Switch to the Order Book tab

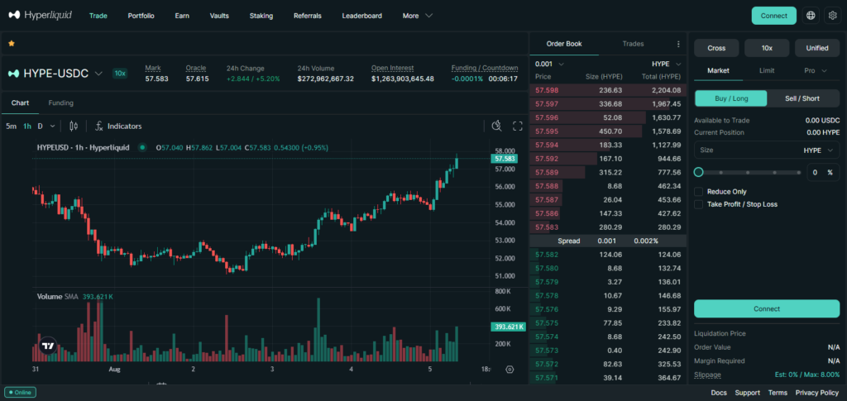[x=564, y=44]
